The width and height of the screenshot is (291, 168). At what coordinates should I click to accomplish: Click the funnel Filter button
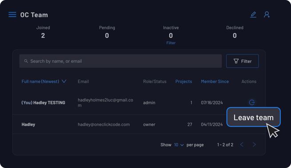[243, 61]
